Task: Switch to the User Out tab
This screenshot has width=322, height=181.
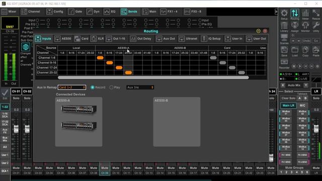Action: 256,39
